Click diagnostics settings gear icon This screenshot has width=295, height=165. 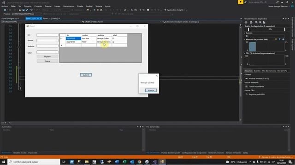[x=246, y=22]
